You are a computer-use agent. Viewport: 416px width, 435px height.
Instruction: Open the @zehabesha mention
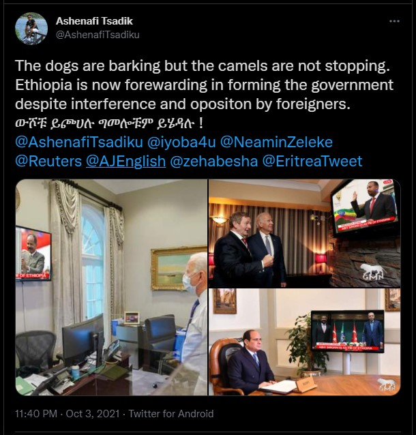[213, 161]
